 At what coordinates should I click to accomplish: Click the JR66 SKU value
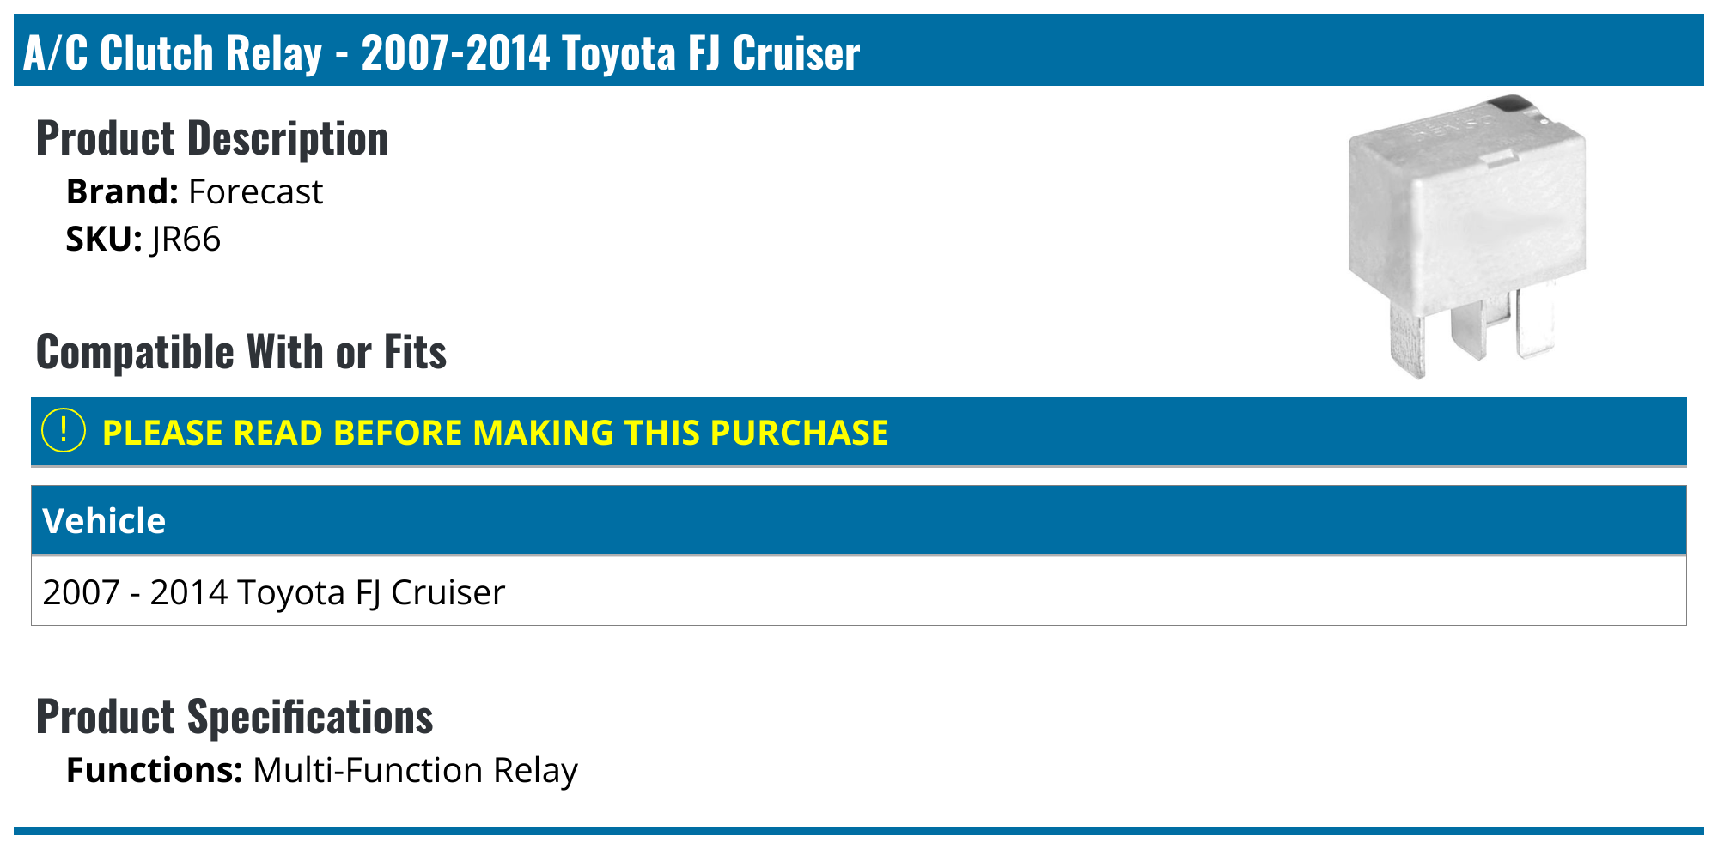[x=186, y=239]
